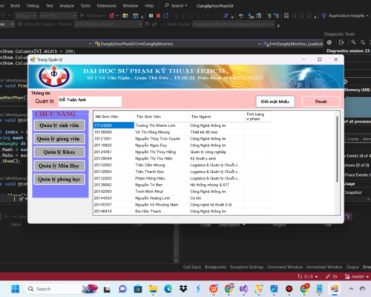This screenshot has height=297, width=371.
Task: Stop debugging with the red square icon
Action: [158, 16]
